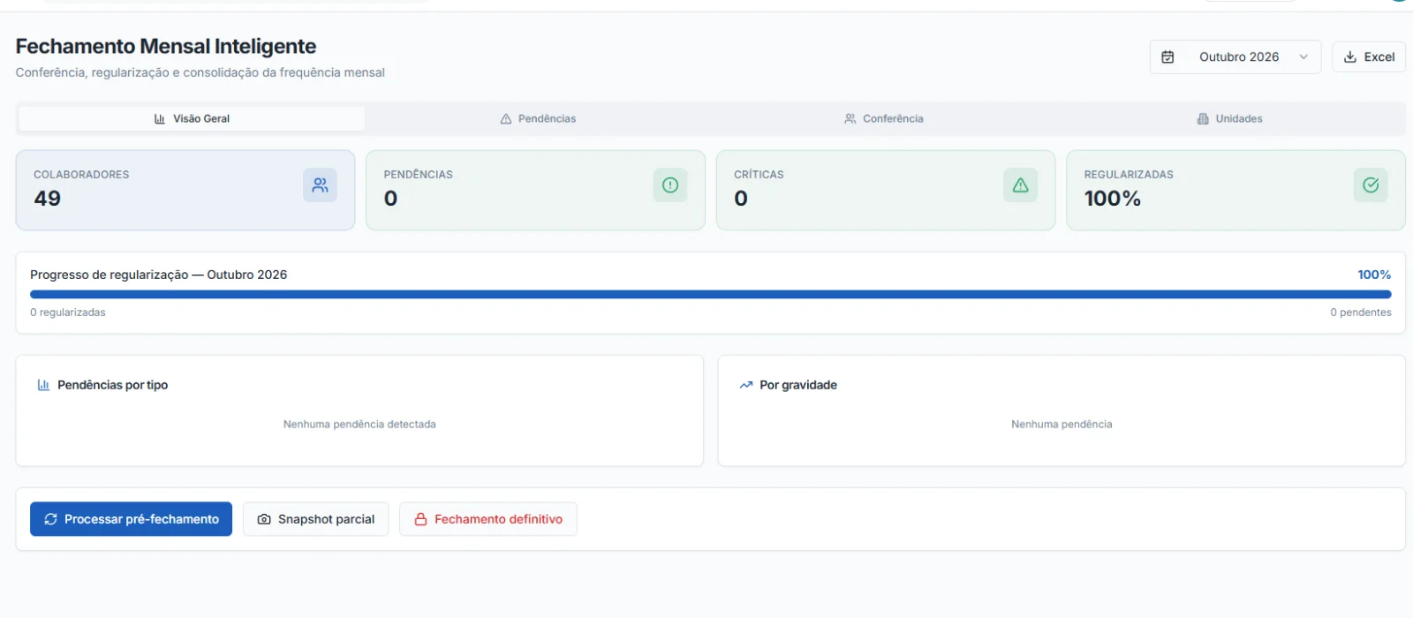
Task: Click the calendar icon in month selector
Action: click(x=1167, y=57)
